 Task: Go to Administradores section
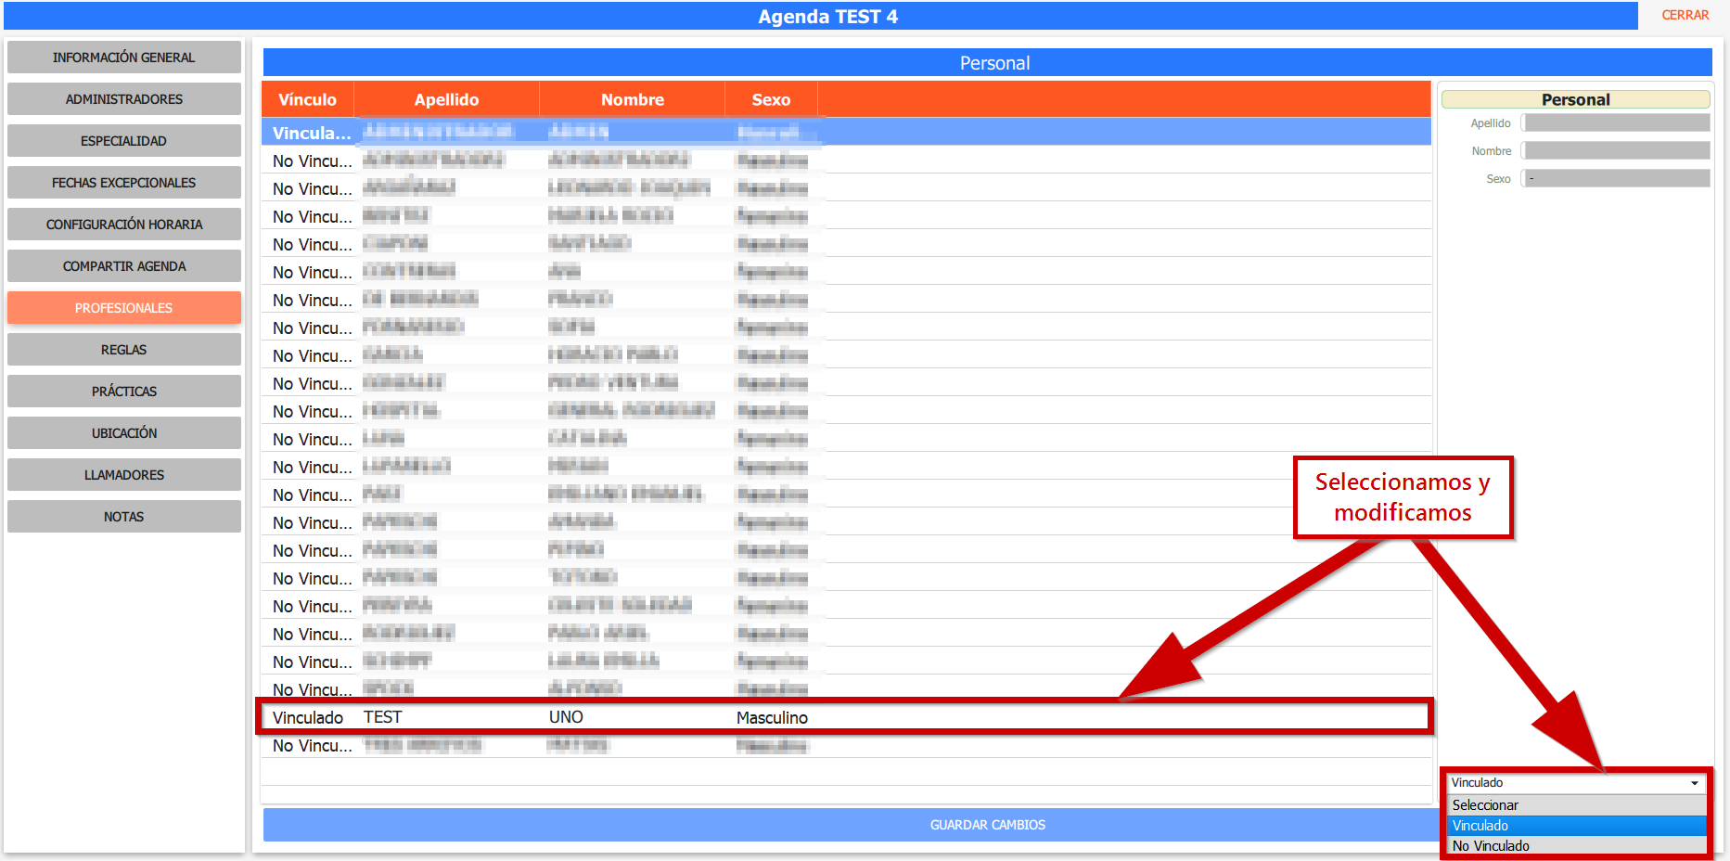[x=123, y=99]
